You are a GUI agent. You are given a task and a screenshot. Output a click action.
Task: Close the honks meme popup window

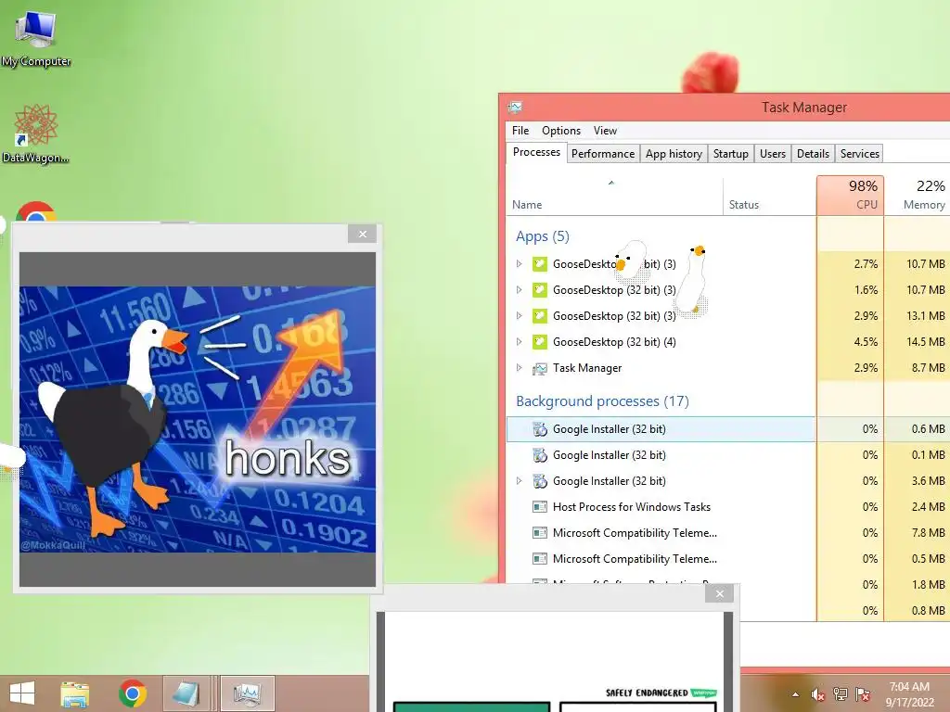(x=363, y=234)
